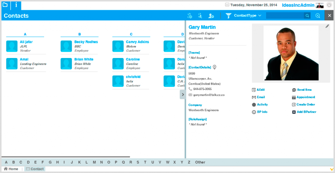Click the [Teams] section label
335x173 pixels.
tap(194, 52)
